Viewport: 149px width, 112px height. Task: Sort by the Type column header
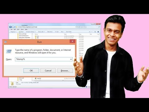(80, 34)
